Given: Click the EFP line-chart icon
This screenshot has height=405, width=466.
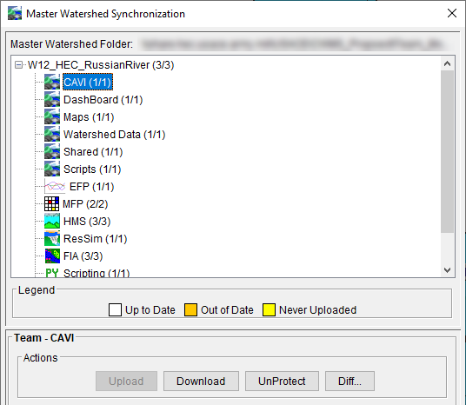Looking at the screenshot, I should point(55,187).
